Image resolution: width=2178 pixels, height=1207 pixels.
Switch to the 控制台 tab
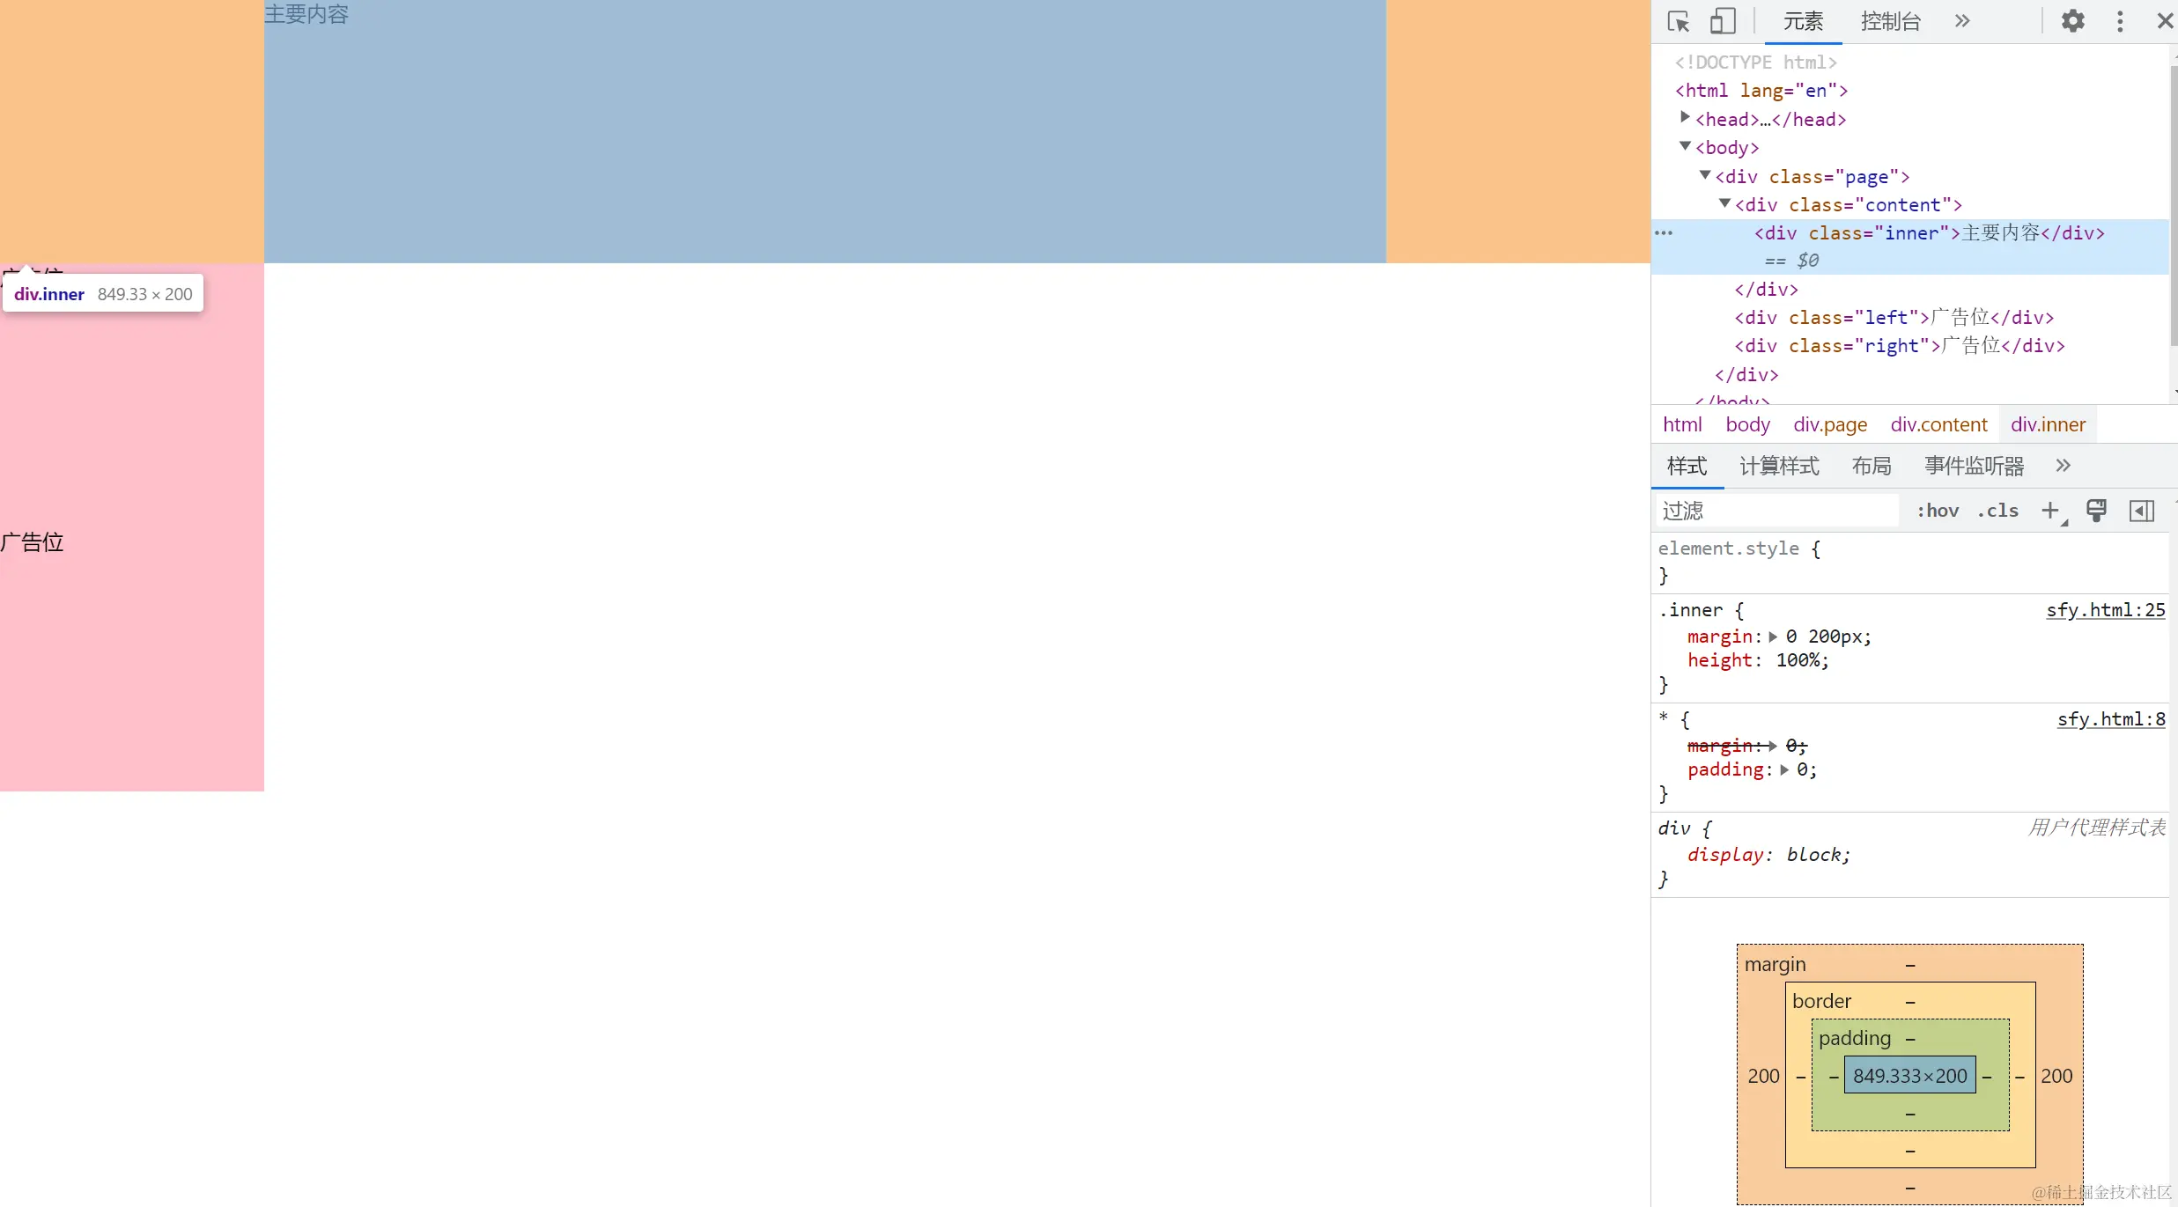point(1890,20)
